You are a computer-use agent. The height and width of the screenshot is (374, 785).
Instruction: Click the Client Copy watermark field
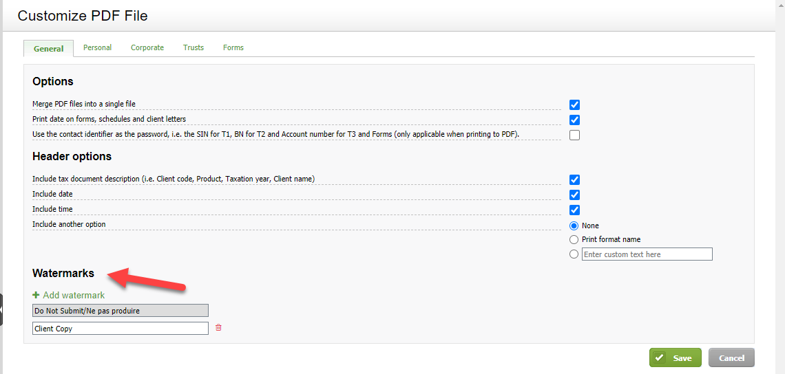point(120,329)
